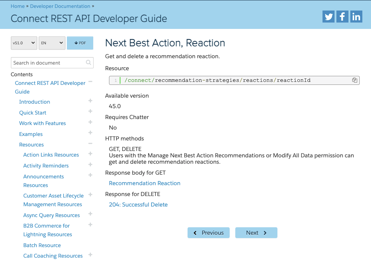Expand Announcements Resources

[x=90, y=175]
